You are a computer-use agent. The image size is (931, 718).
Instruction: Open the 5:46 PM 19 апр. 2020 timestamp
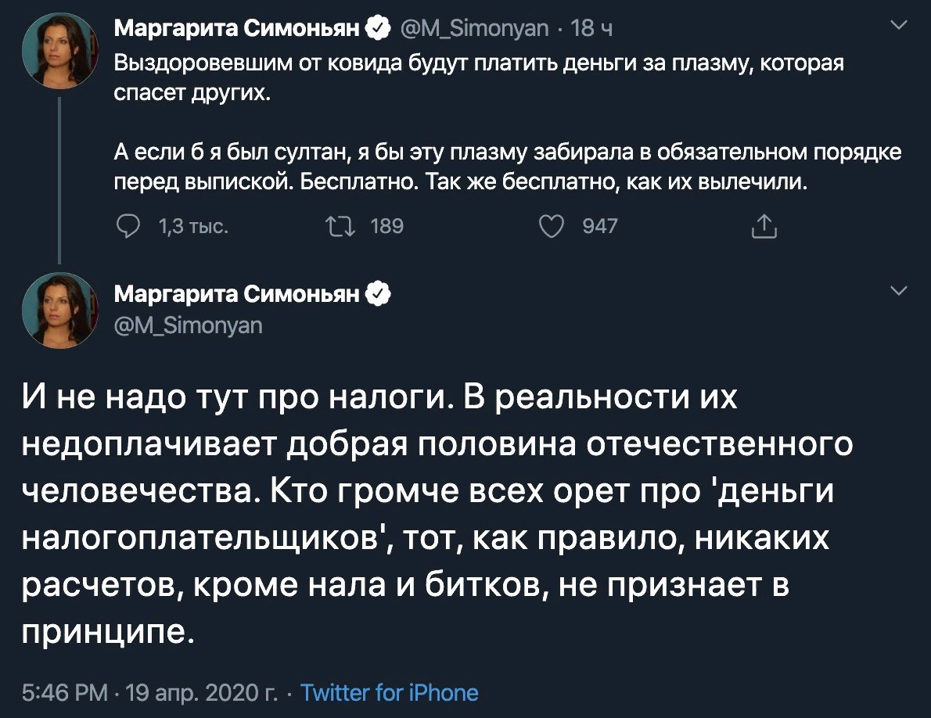click(149, 692)
